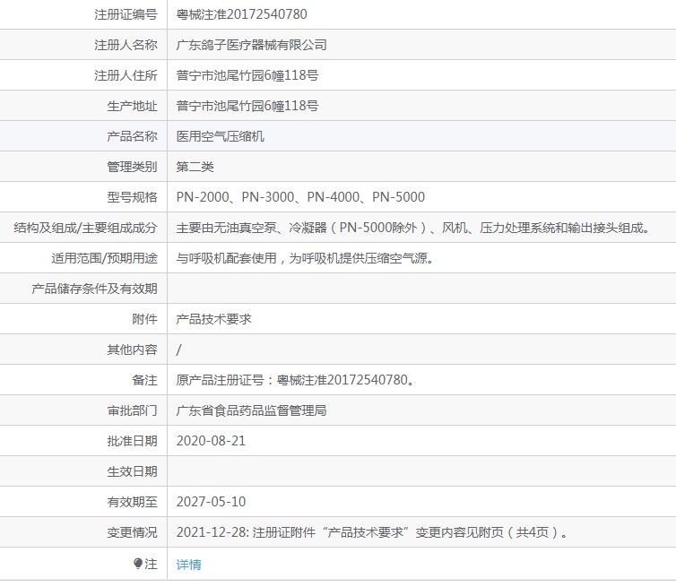Viewport: 676px width, 587px height.
Task: Click the 批准日期 field label
Action: [132, 441]
